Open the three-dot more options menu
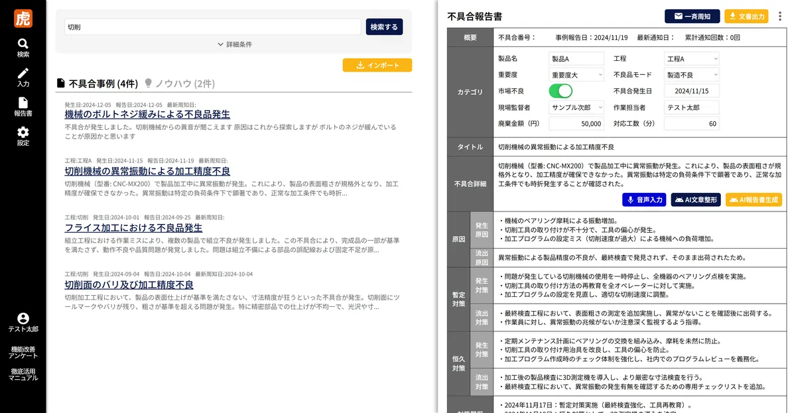Image resolution: width=796 pixels, height=413 pixels. pyautogui.click(x=780, y=17)
